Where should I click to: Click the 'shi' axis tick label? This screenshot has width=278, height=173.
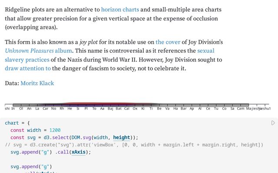point(7,109)
